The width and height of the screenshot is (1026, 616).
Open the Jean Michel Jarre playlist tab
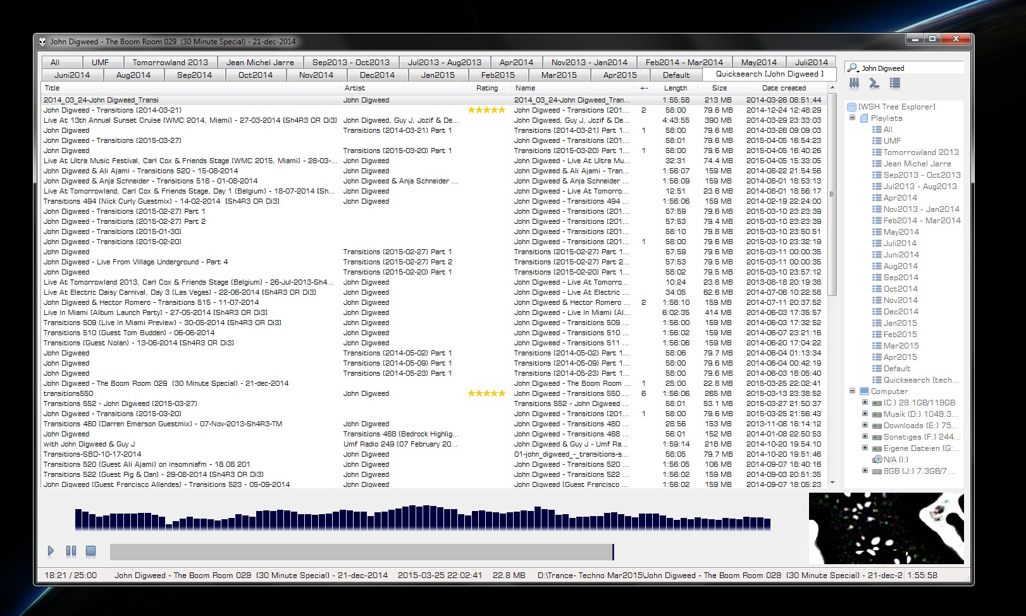coord(260,62)
